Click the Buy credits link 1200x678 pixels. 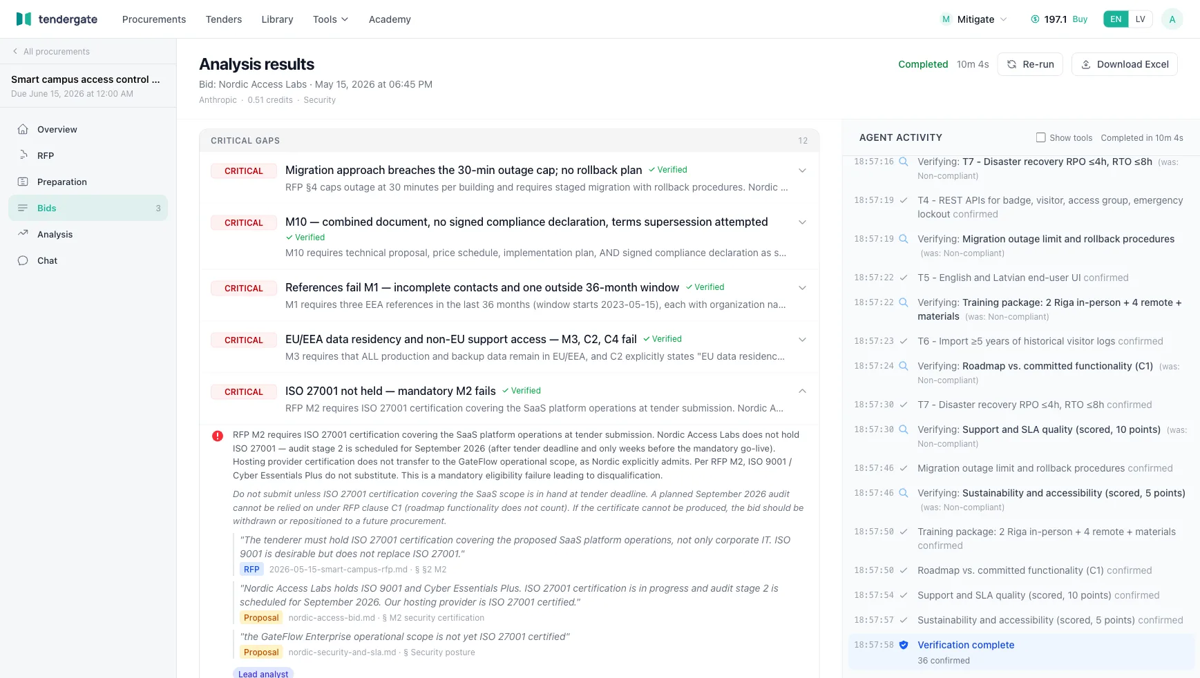click(1080, 19)
